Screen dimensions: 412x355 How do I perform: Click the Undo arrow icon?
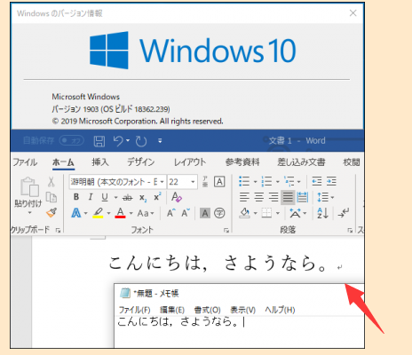pos(118,141)
